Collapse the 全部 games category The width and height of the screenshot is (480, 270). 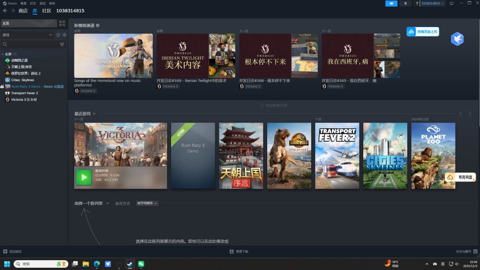point(2,54)
